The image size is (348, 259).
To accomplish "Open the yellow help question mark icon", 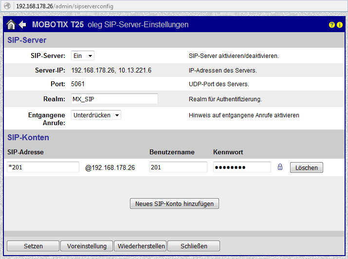I will point(331,25).
